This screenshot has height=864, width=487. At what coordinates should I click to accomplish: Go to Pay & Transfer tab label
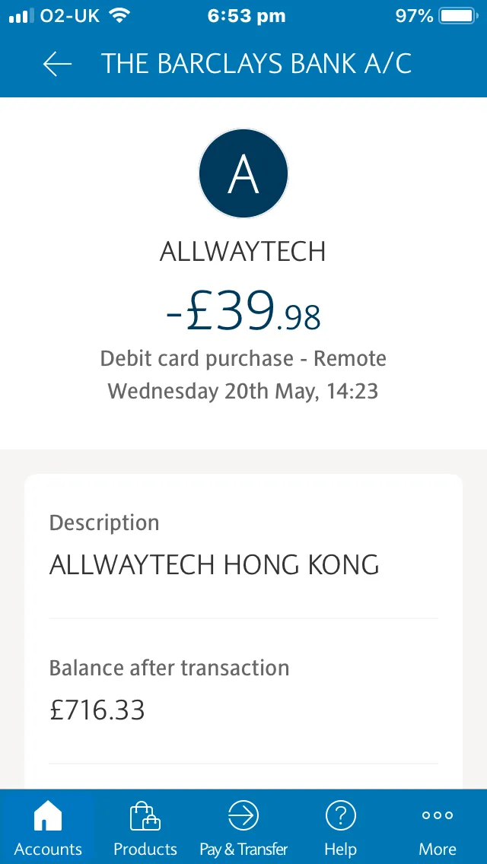pos(243,849)
